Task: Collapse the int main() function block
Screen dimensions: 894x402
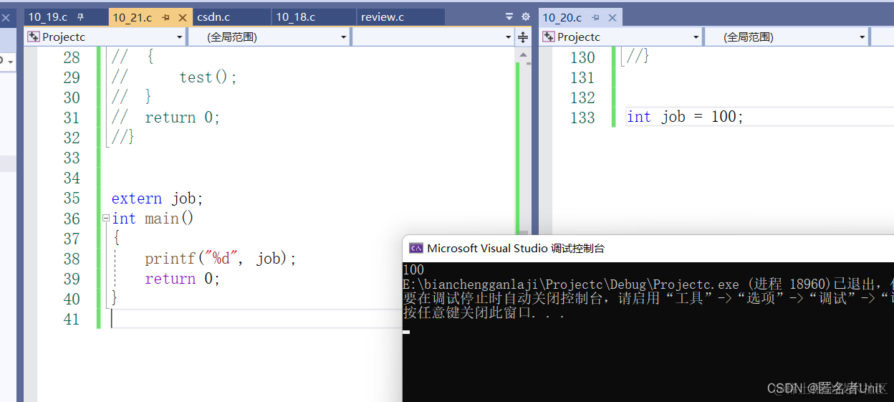Action: (x=106, y=218)
